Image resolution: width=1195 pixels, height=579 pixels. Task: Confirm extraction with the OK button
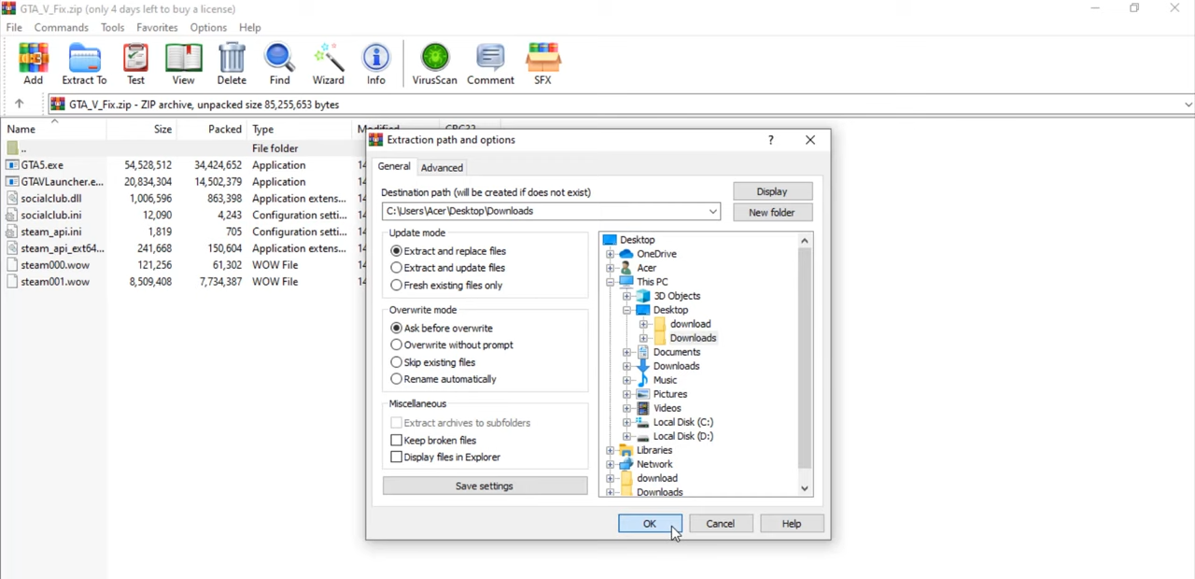(x=650, y=524)
